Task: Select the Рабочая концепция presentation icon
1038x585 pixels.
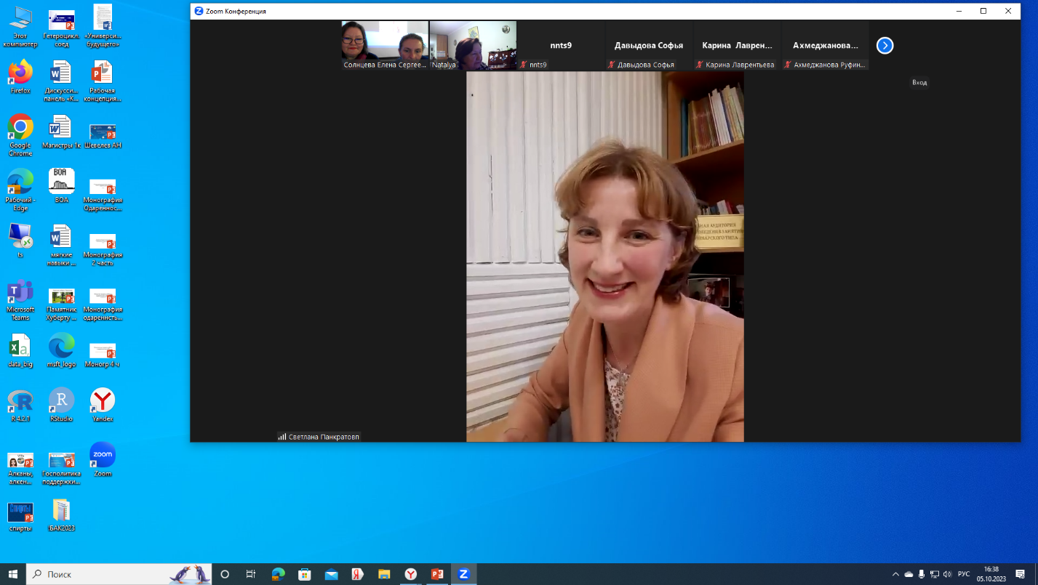Action: (103, 81)
